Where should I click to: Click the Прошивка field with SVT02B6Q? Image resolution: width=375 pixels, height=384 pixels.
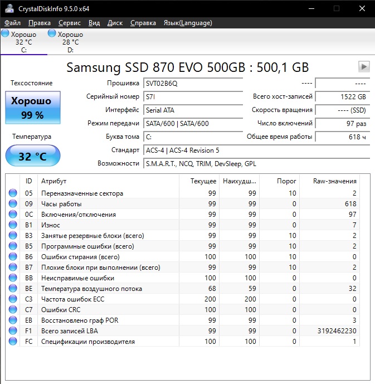click(193, 83)
